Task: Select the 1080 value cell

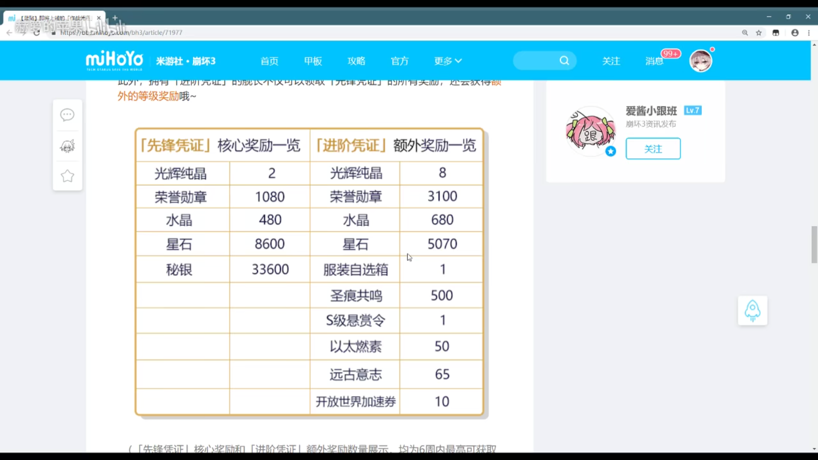Action: [270, 196]
